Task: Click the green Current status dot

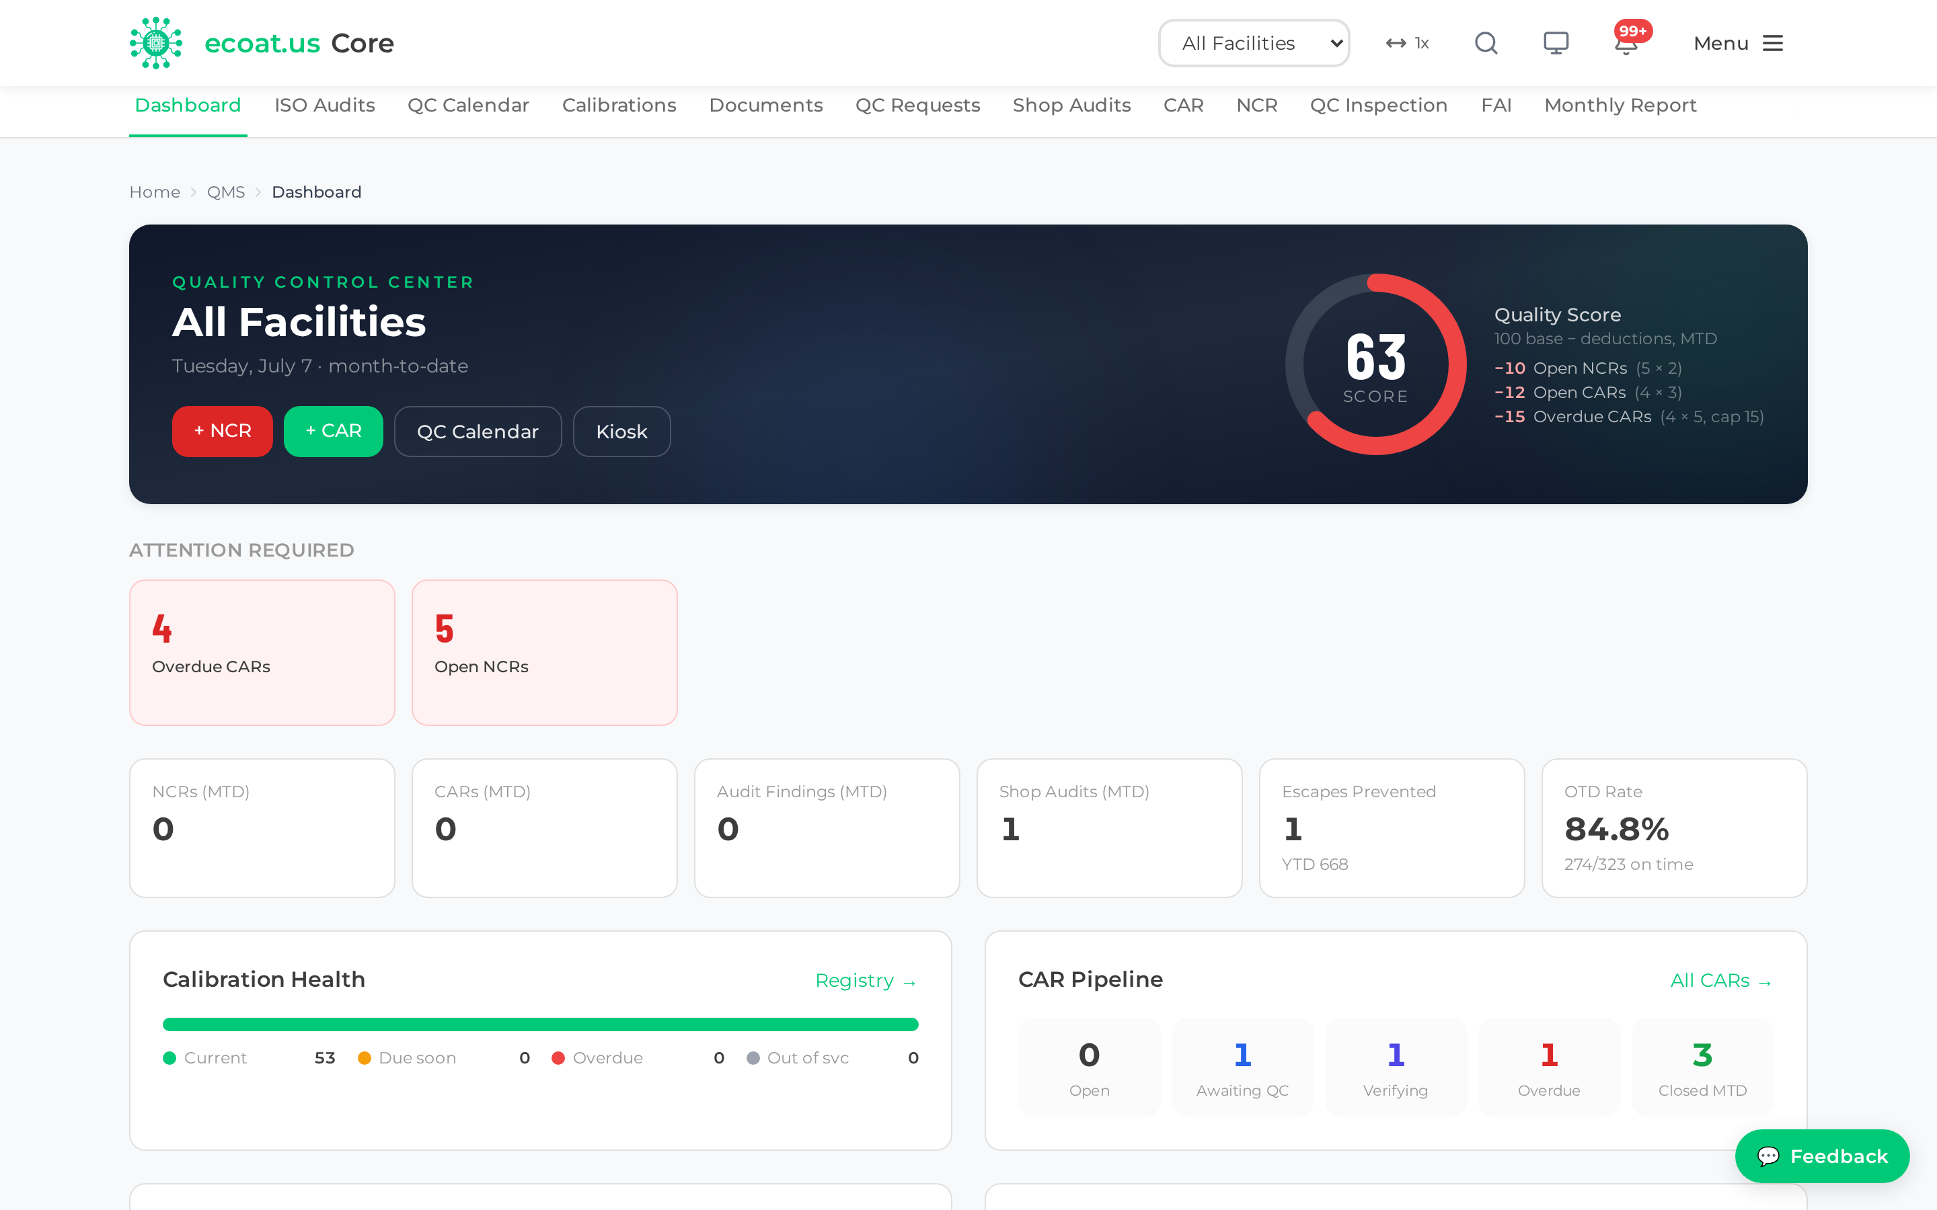Action: pos(169,1058)
